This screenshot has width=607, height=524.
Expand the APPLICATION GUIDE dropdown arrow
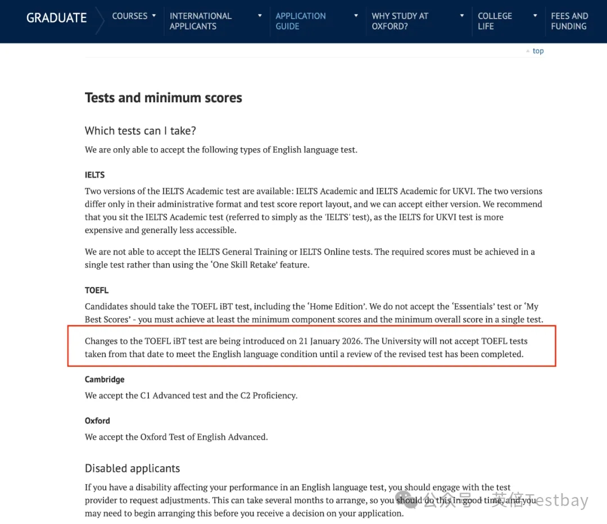356,16
